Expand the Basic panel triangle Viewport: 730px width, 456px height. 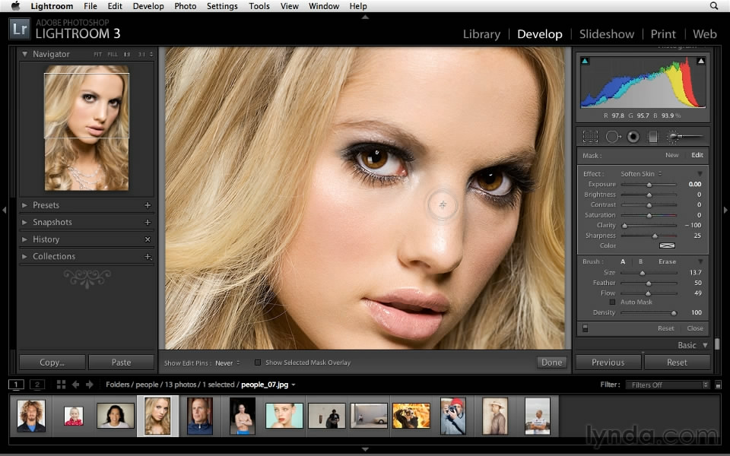coord(706,345)
